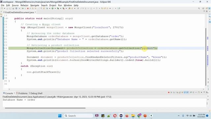The width and height of the screenshot is (211, 119).
Task: Open the Window menu
Action: (x=68, y=5)
